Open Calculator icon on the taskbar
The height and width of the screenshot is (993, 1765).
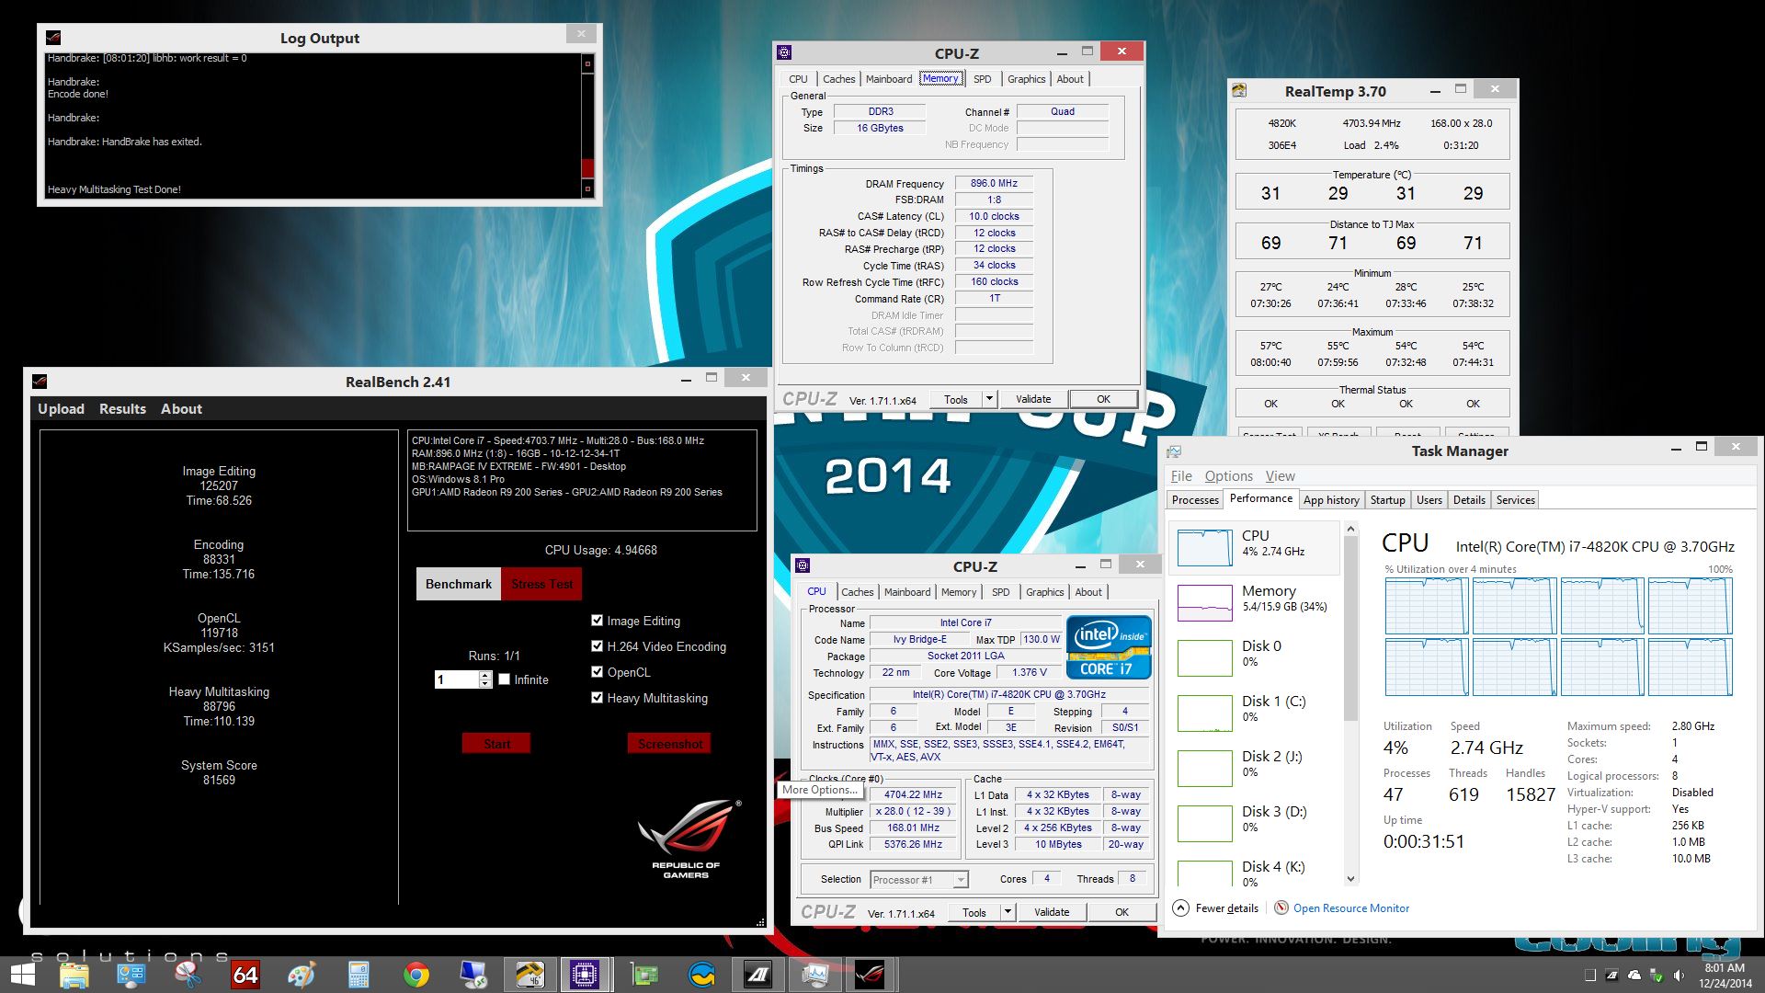click(x=359, y=974)
